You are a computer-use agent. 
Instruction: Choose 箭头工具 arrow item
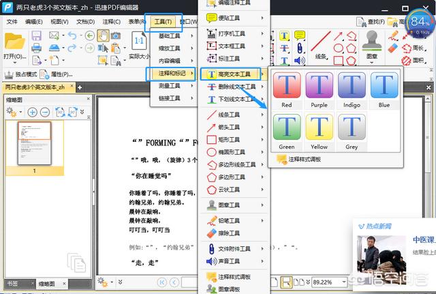point(234,128)
